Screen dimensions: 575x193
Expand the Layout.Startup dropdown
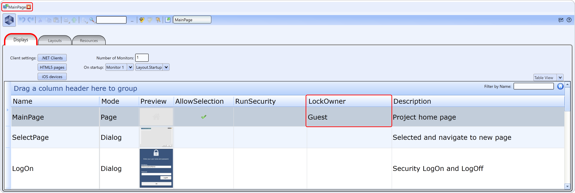coord(166,67)
